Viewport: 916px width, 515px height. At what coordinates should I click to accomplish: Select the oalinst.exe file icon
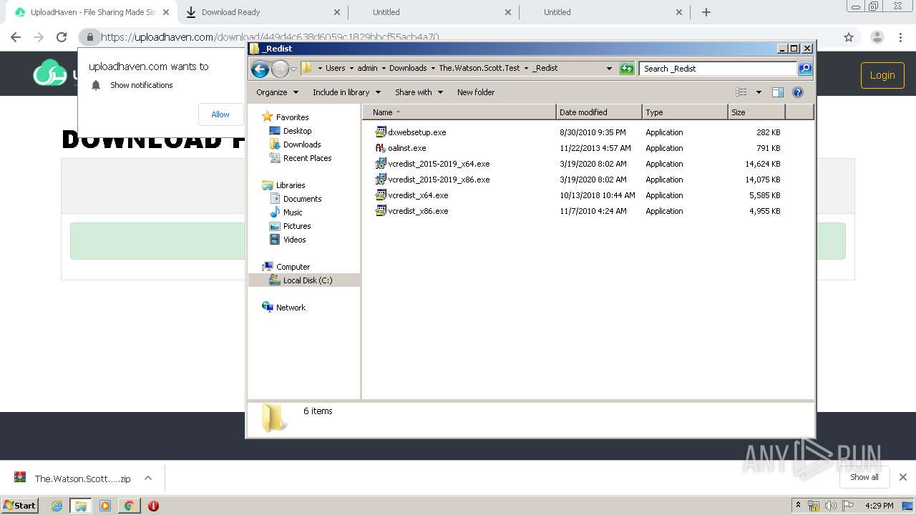tap(381, 148)
